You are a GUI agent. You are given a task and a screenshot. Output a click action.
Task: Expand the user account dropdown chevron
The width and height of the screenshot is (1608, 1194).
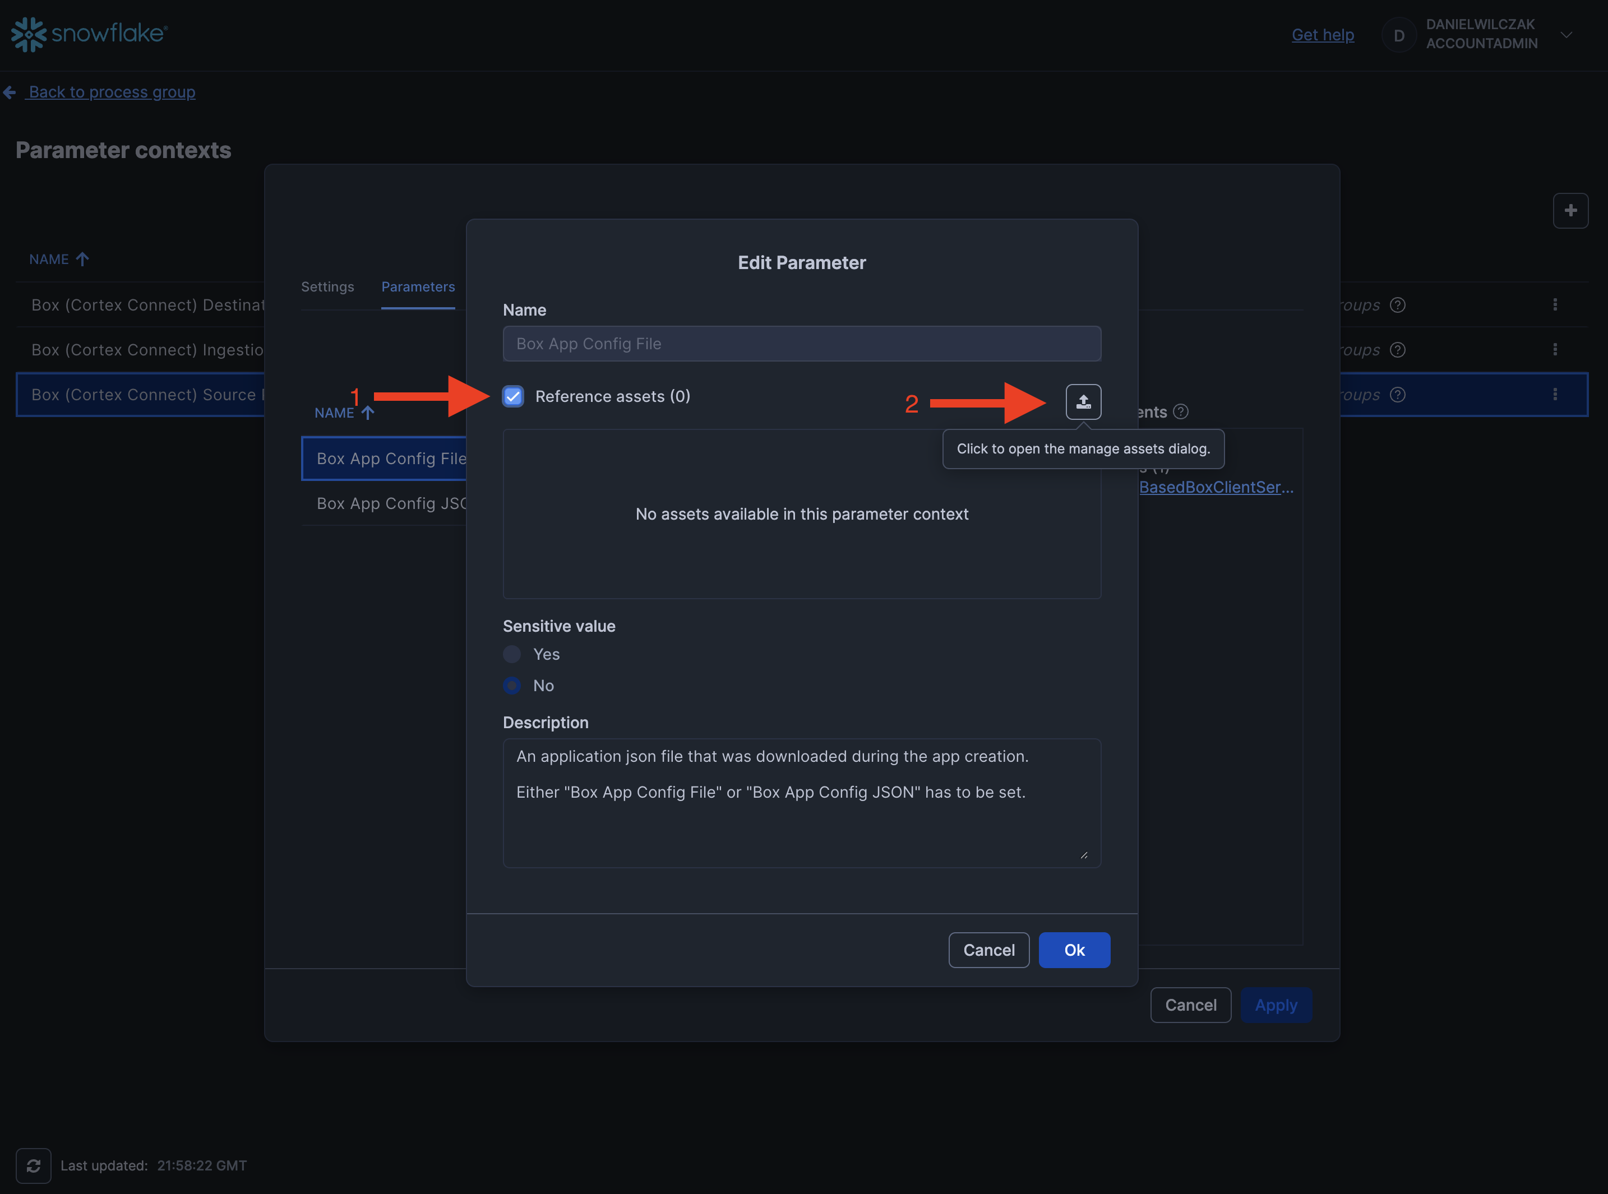click(1566, 34)
